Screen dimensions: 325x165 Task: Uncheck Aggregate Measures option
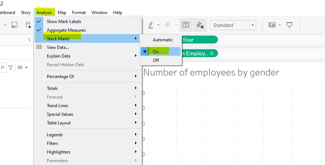click(66, 30)
